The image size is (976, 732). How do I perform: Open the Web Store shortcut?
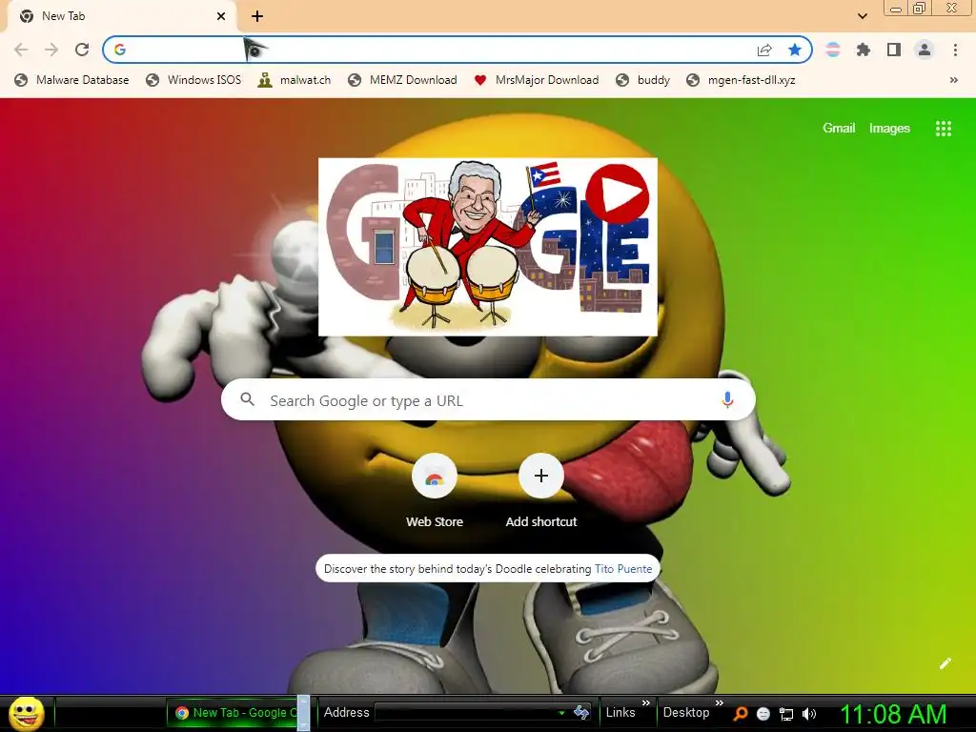(434, 491)
